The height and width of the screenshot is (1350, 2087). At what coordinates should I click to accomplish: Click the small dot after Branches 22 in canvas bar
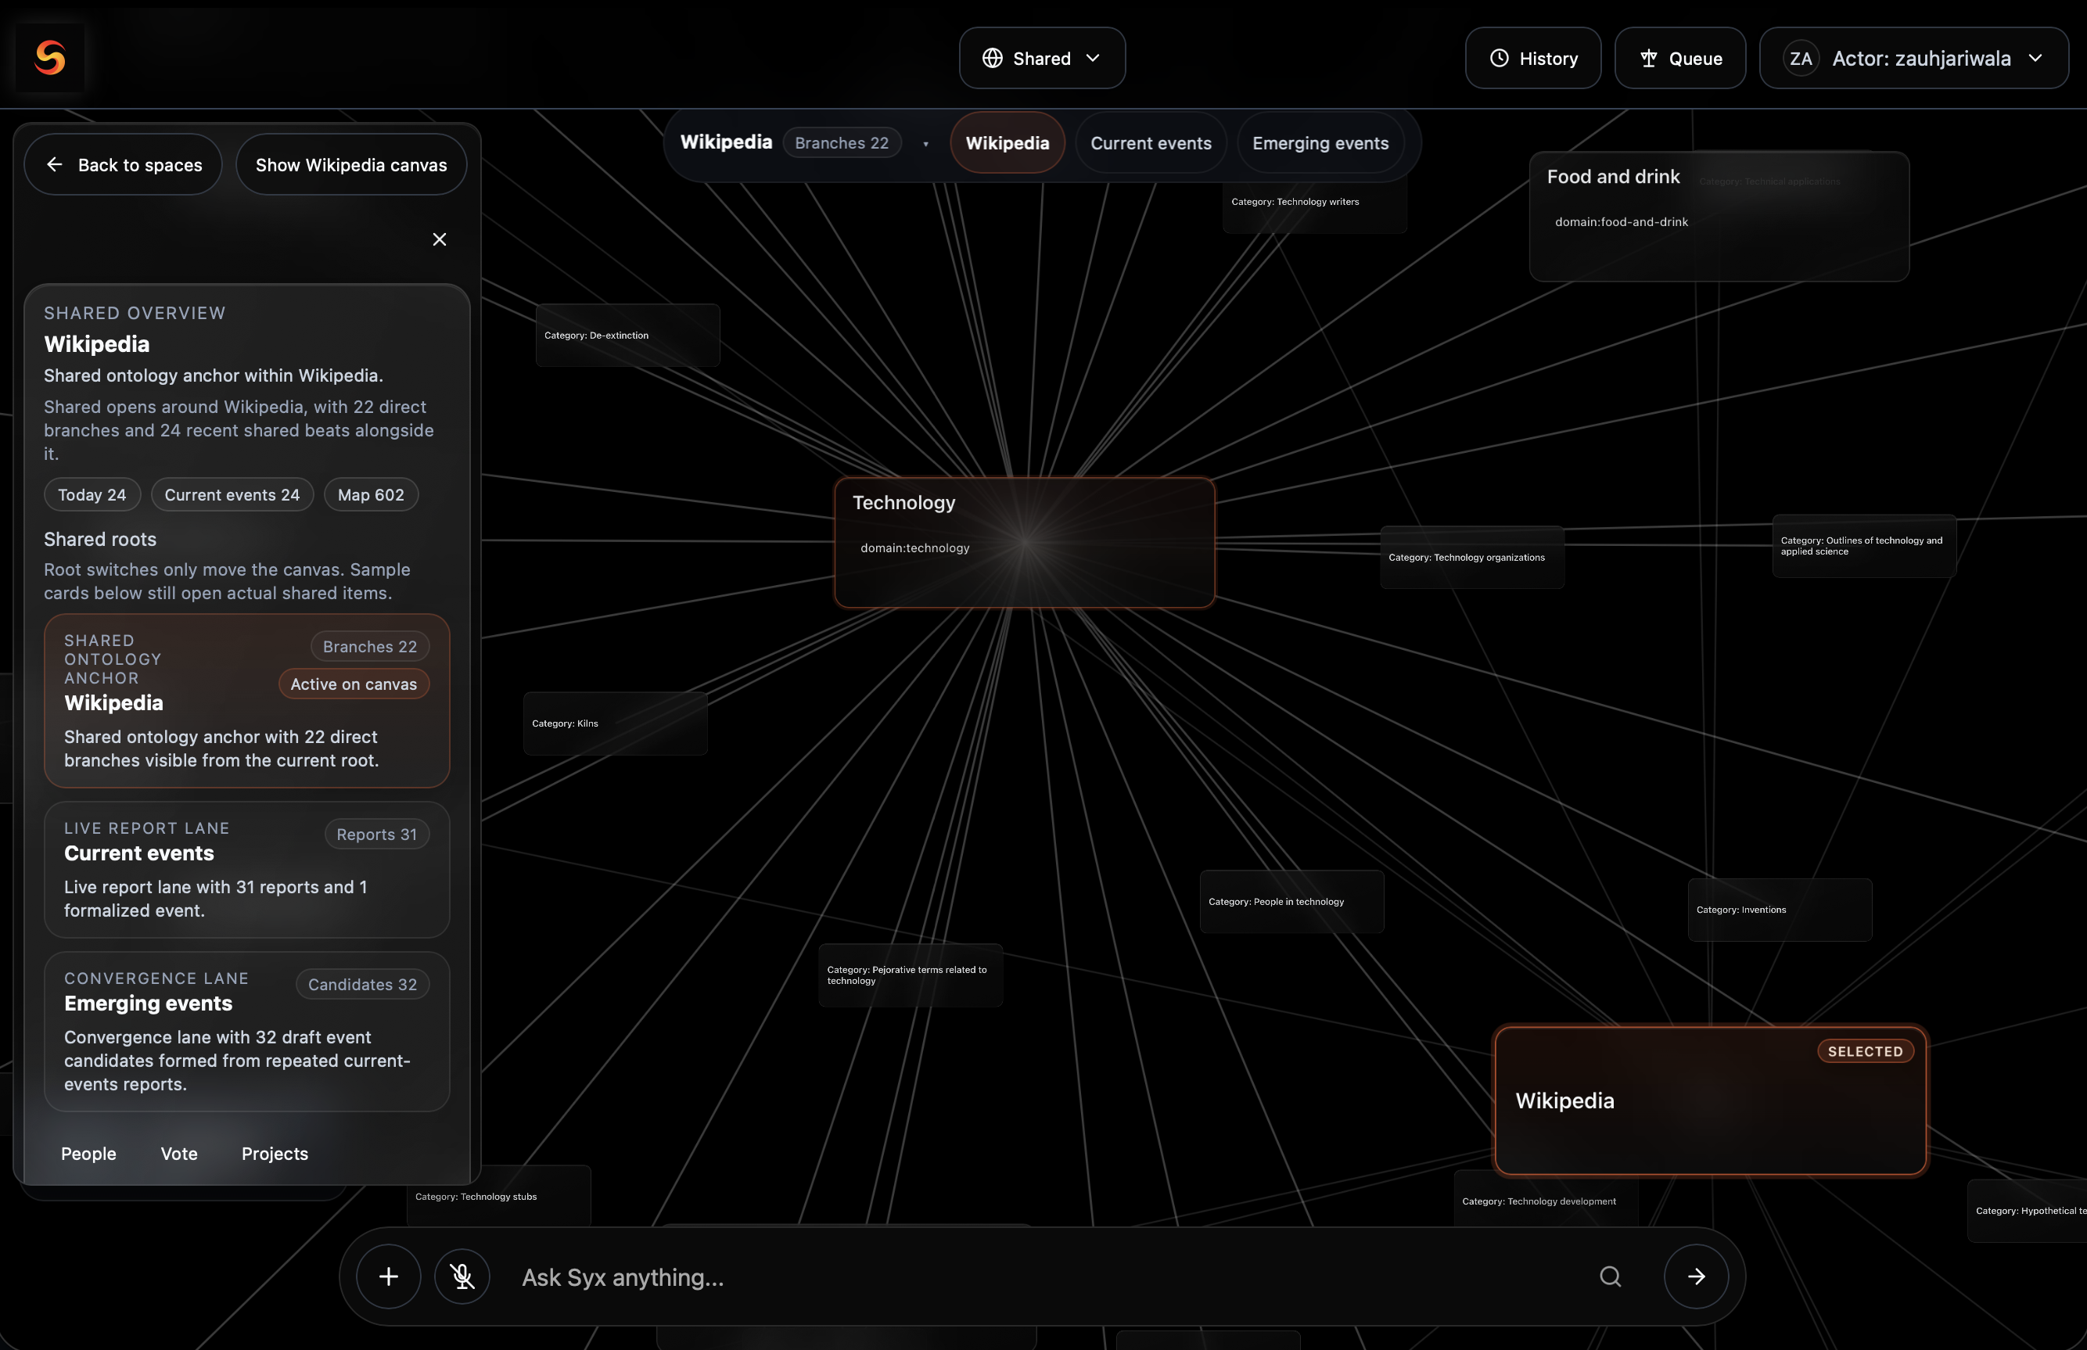tap(925, 144)
